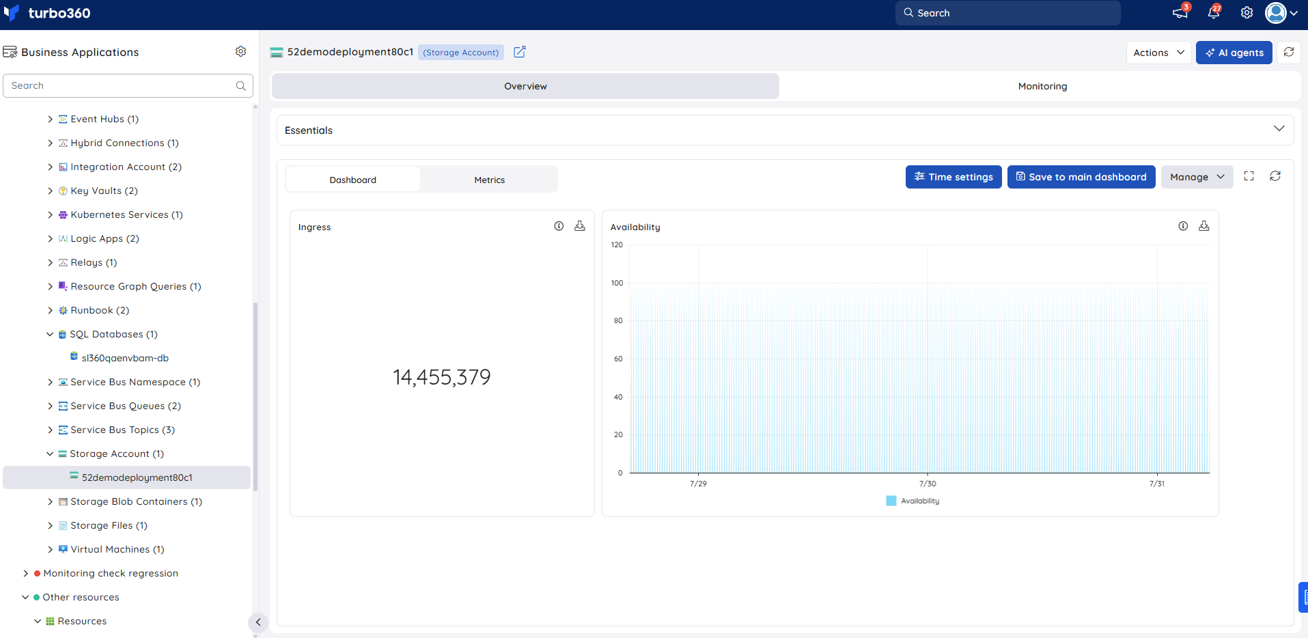Viewport: 1308px width, 638px height.
Task: Click Save to main dashboard
Action: 1081,177
